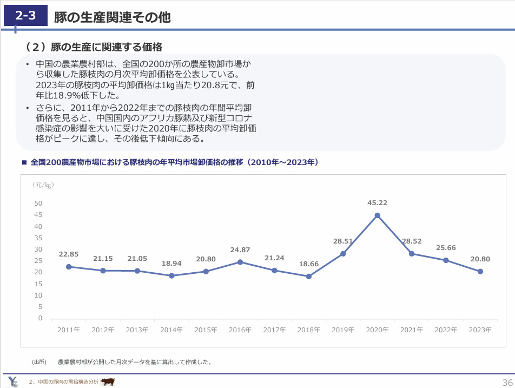Click the x-axis label 2015年

coord(206,330)
